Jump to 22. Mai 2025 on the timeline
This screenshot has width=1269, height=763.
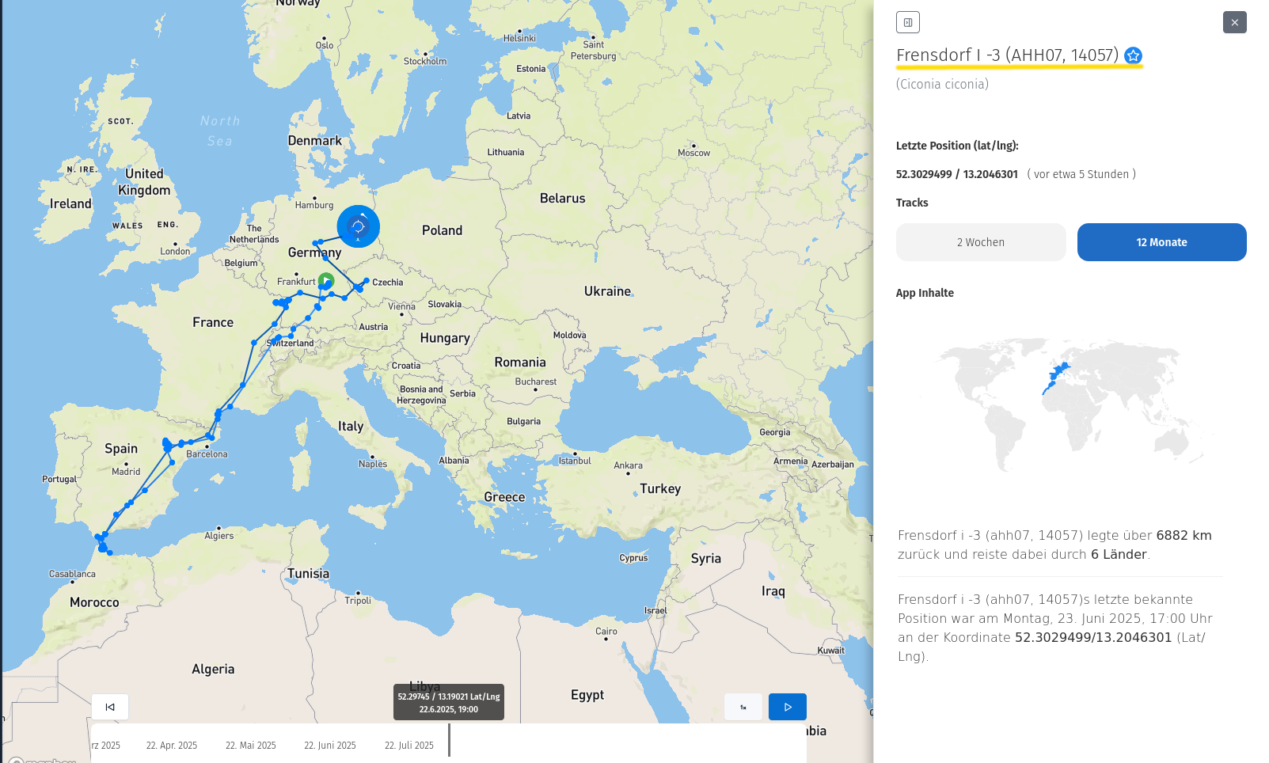pyautogui.click(x=251, y=746)
